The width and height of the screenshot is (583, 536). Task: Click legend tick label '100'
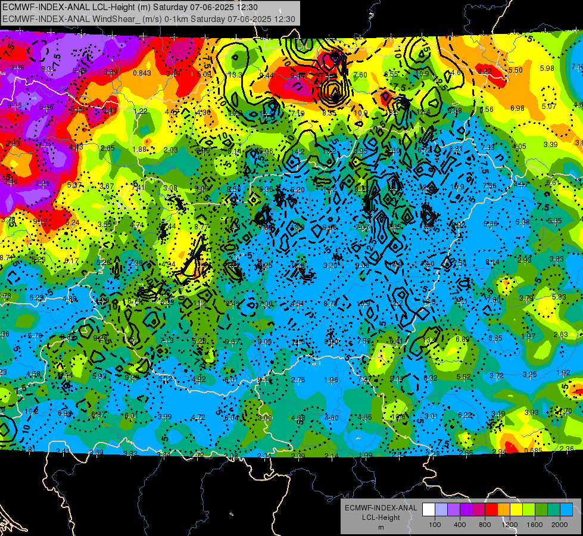[435, 525]
